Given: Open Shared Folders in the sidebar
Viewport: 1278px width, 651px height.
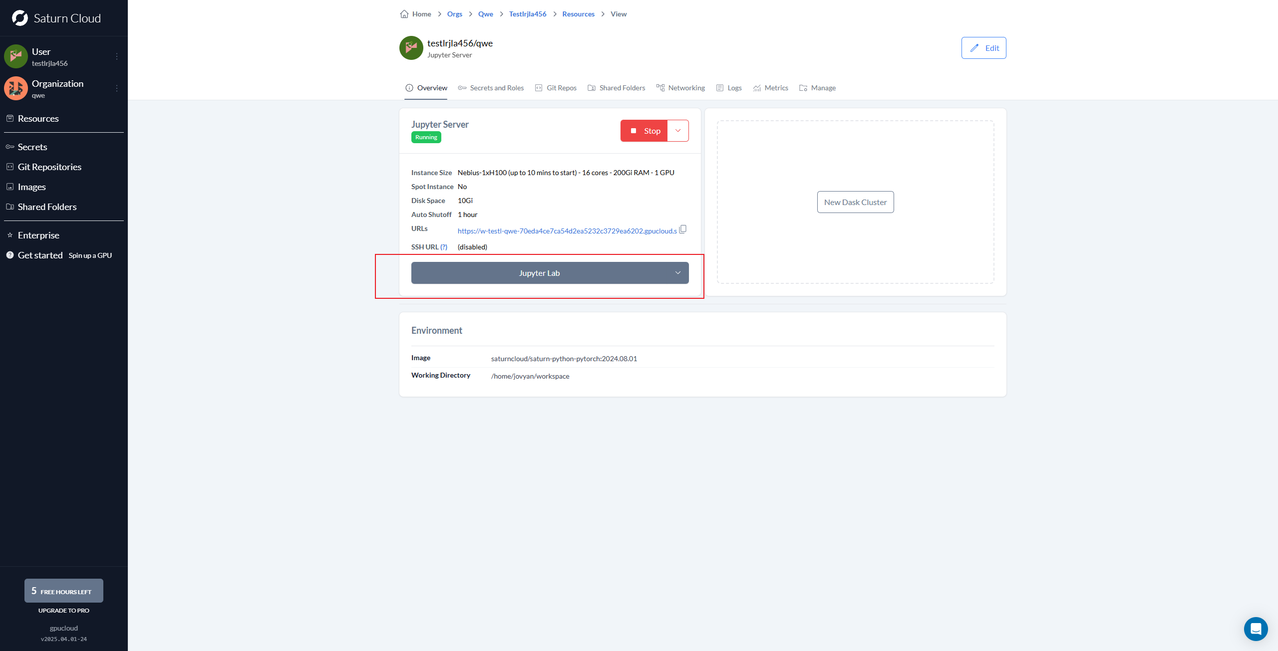Looking at the screenshot, I should 47,207.
